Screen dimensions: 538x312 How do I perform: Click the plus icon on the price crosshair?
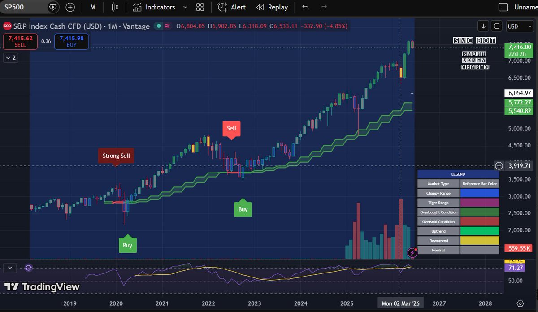click(x=499, y=166)
